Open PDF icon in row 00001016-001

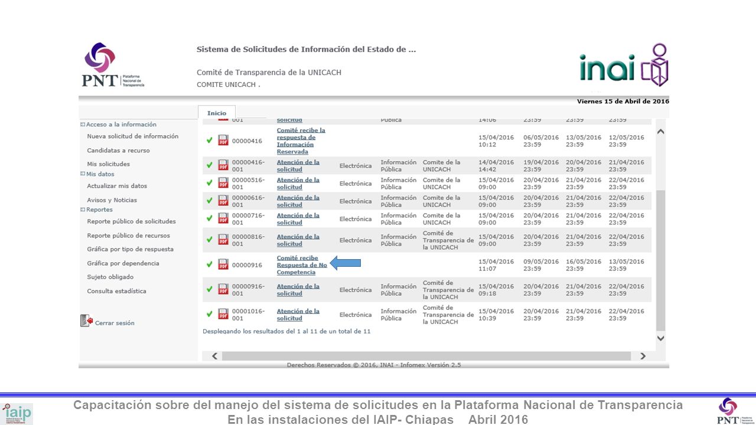click(223, 314)
